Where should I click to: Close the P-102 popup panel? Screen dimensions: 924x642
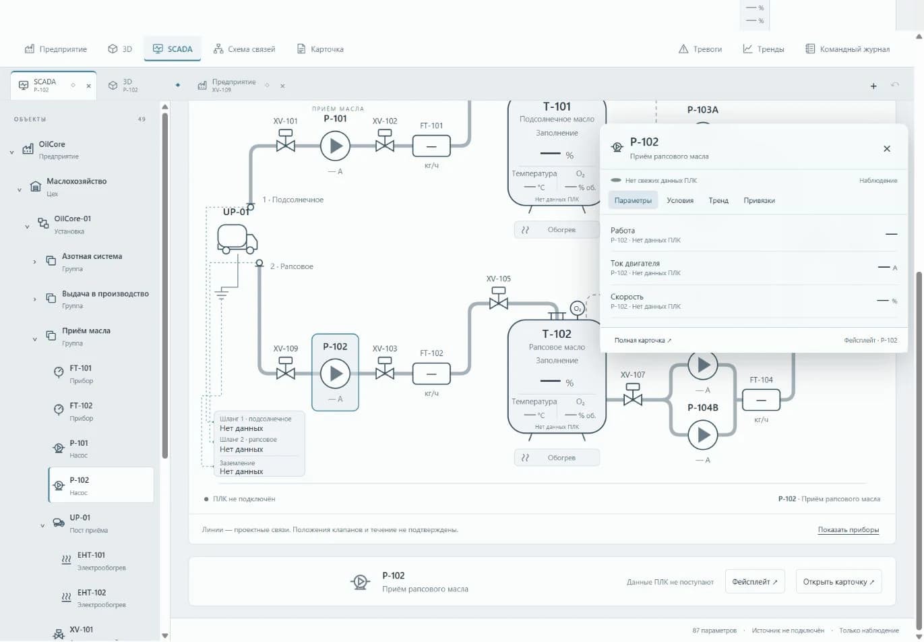coord(887,148)
